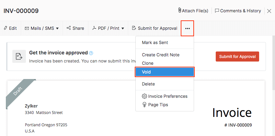Expand the Mails / SMS dropdown arrow

coord(57,28)
